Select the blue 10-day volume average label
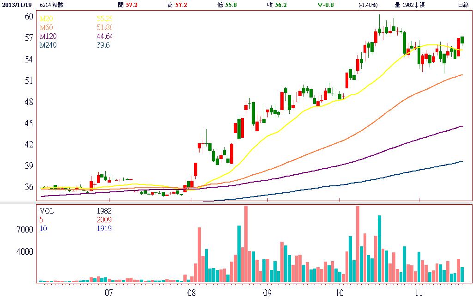 click(x=43, y=228)
